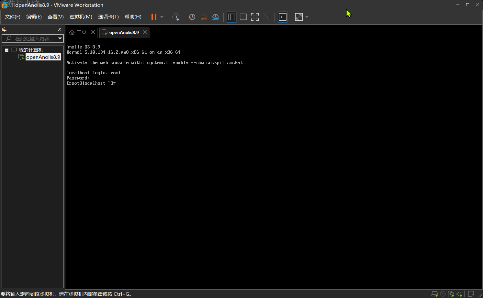Screen dimensions: 483x298
Task: Click the status bar Ctrl+G hint text
Action: (66, 294)
